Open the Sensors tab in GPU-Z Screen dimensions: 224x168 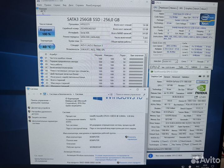click(167, 77)
